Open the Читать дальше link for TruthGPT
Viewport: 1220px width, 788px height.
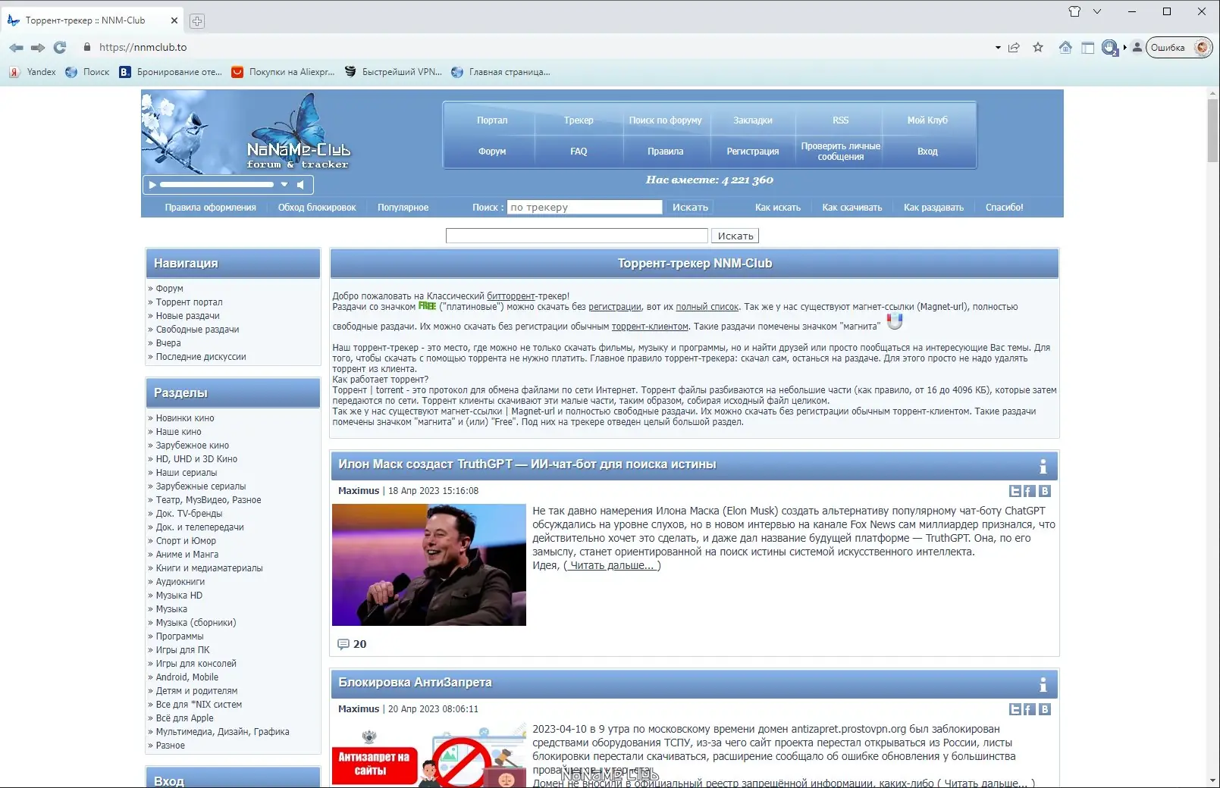612,565
